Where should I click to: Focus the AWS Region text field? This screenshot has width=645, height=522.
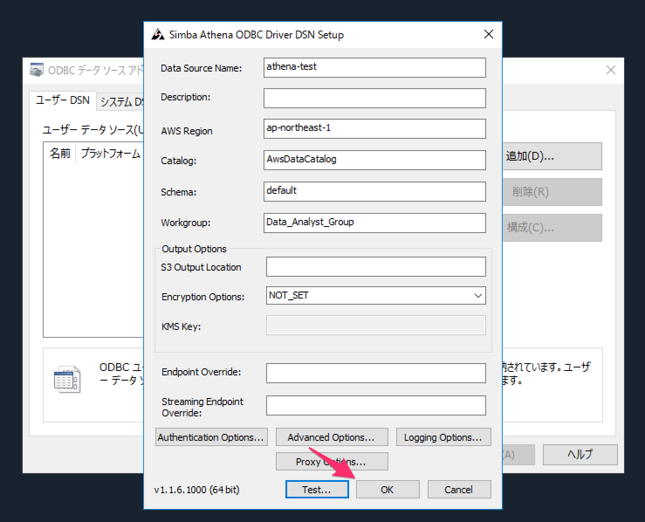click(x=374, y=129)
